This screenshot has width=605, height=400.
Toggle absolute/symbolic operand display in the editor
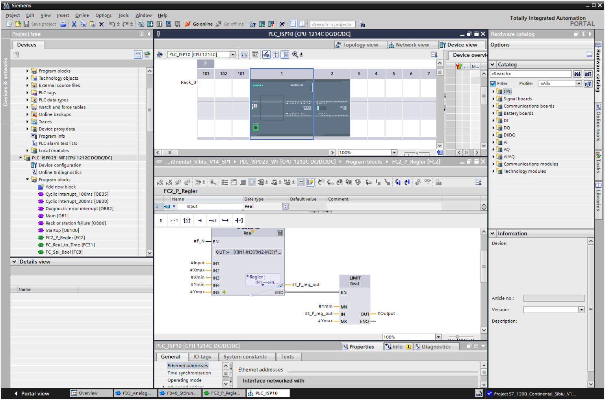(x=301, y=182)
